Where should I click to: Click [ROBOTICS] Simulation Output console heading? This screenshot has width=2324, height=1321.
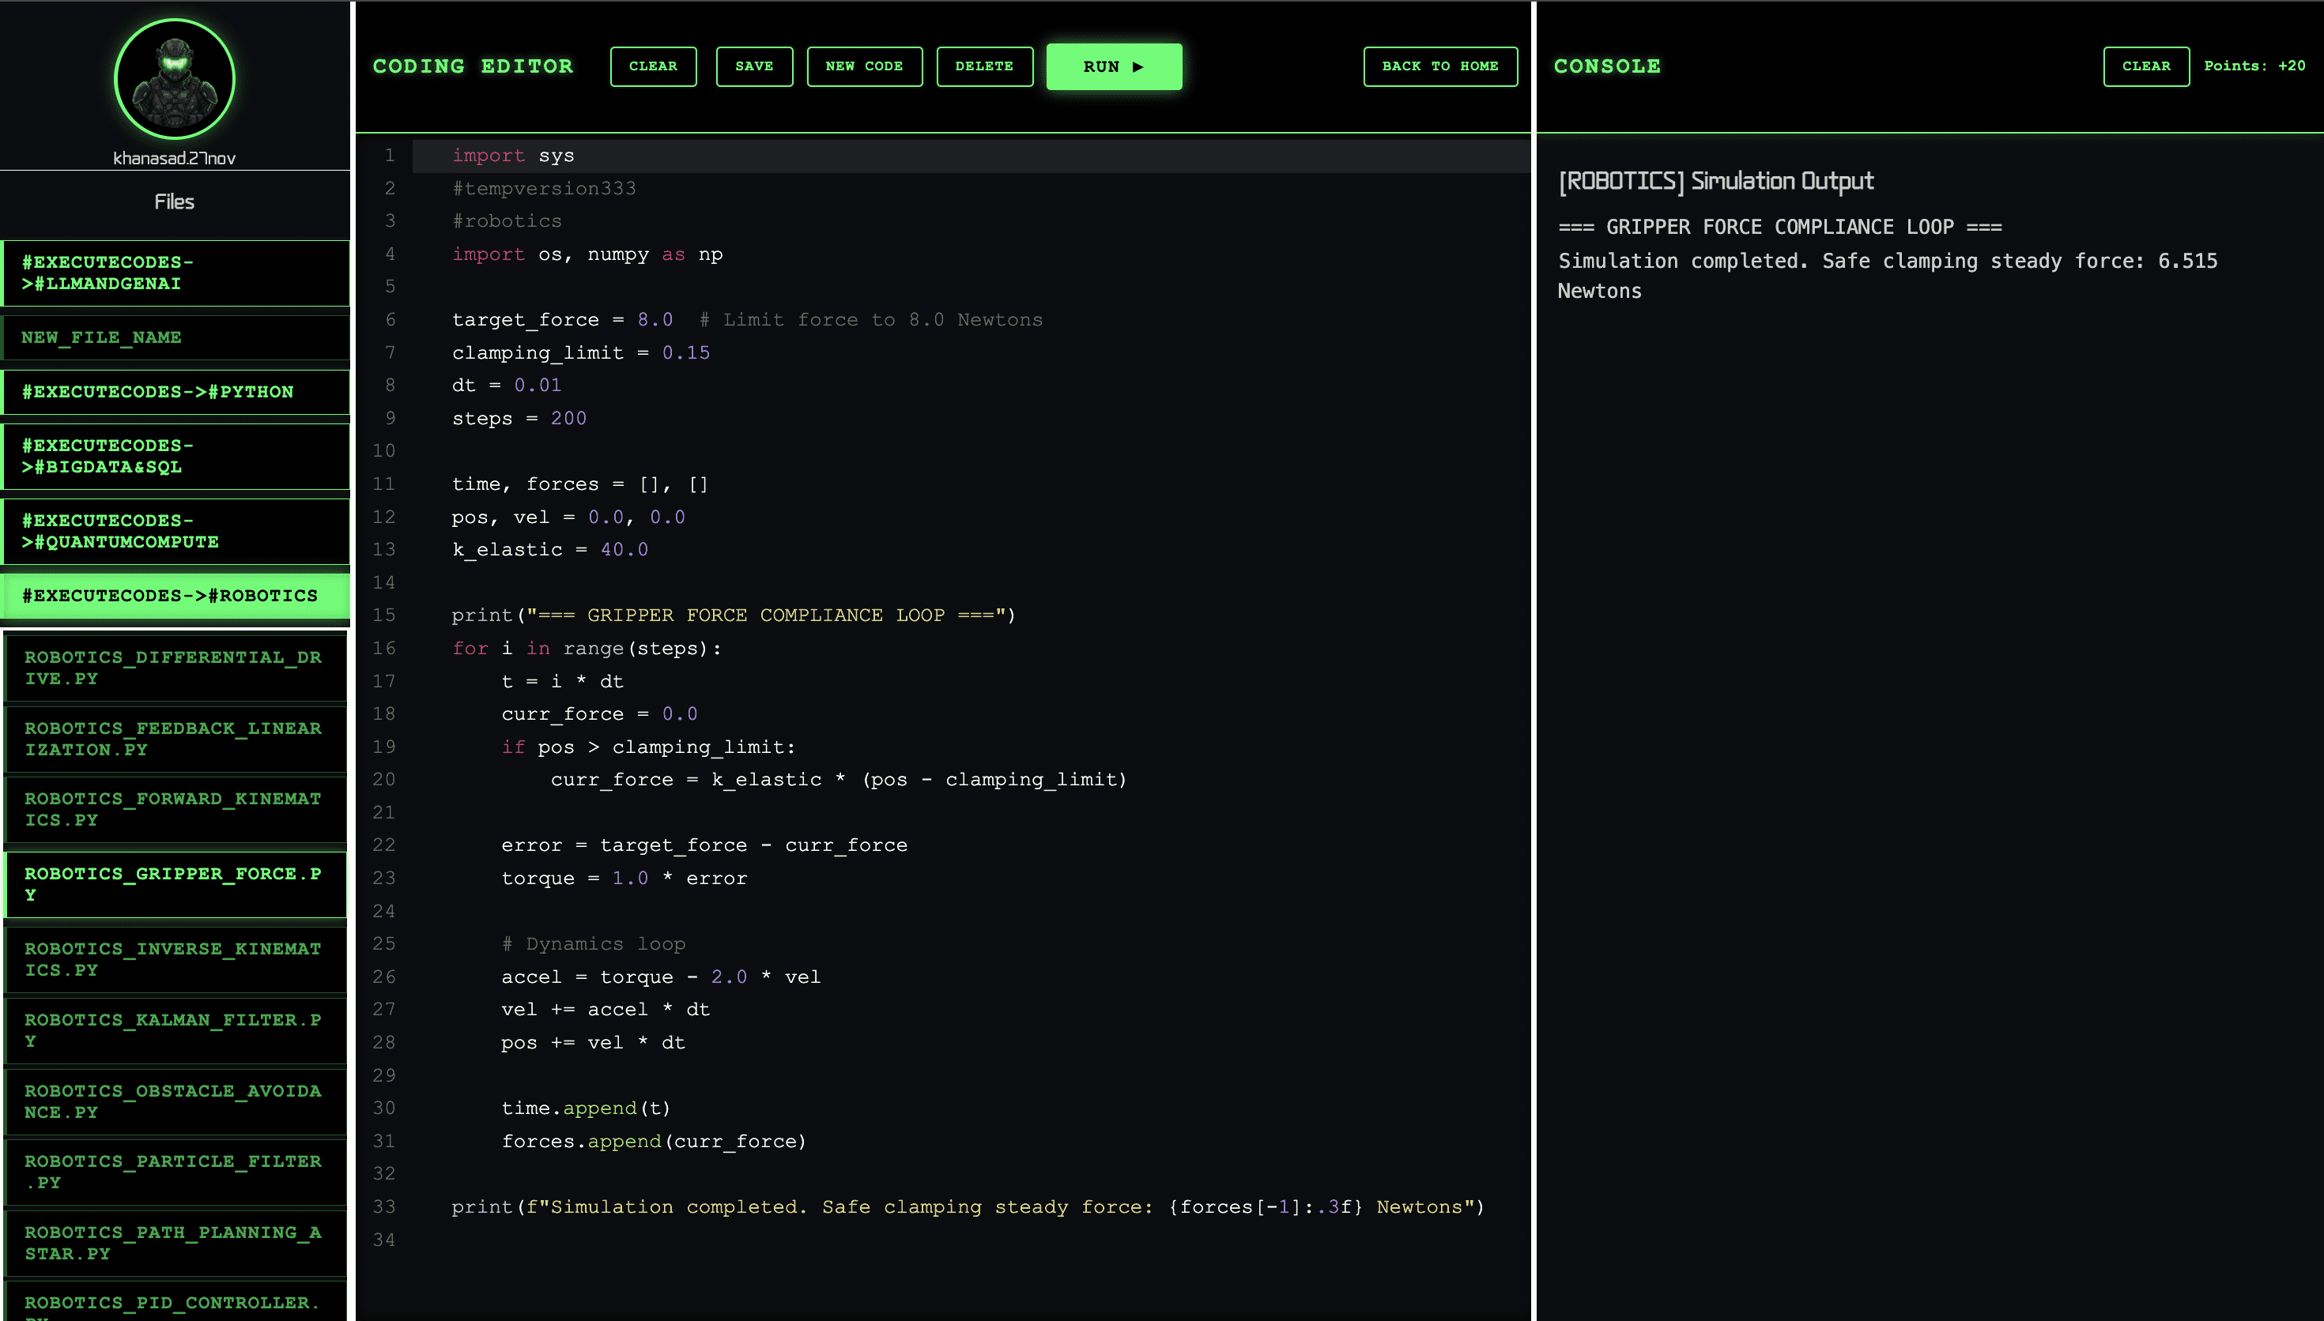pos(1716,182)
